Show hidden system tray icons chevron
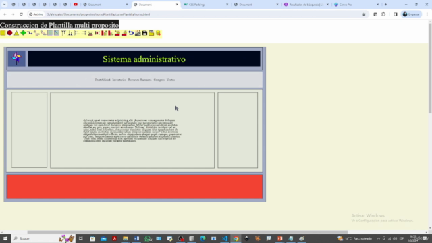Viewport: 432px width, 243px height. (x=379, y=238)
